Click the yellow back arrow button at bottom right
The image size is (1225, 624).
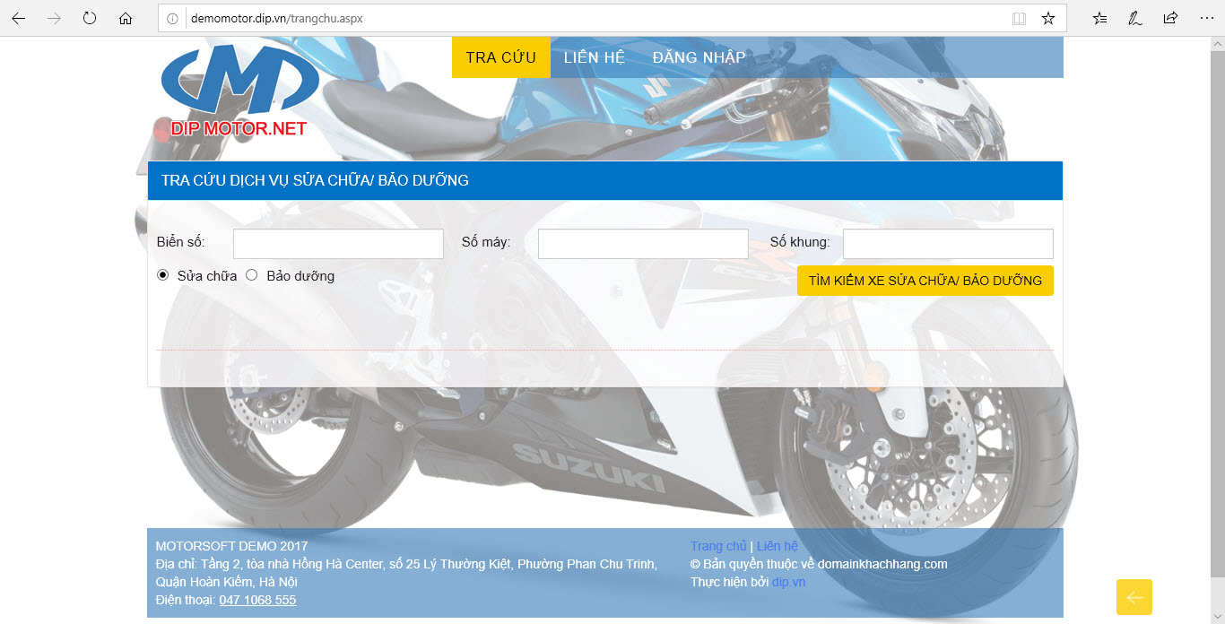click(1134, 597)
